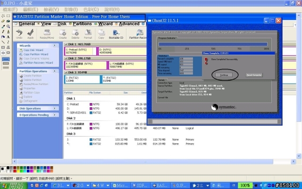302x189 pixels.
Task: Click the Partition Recovery Wizard link
Action: click(38, 63)
